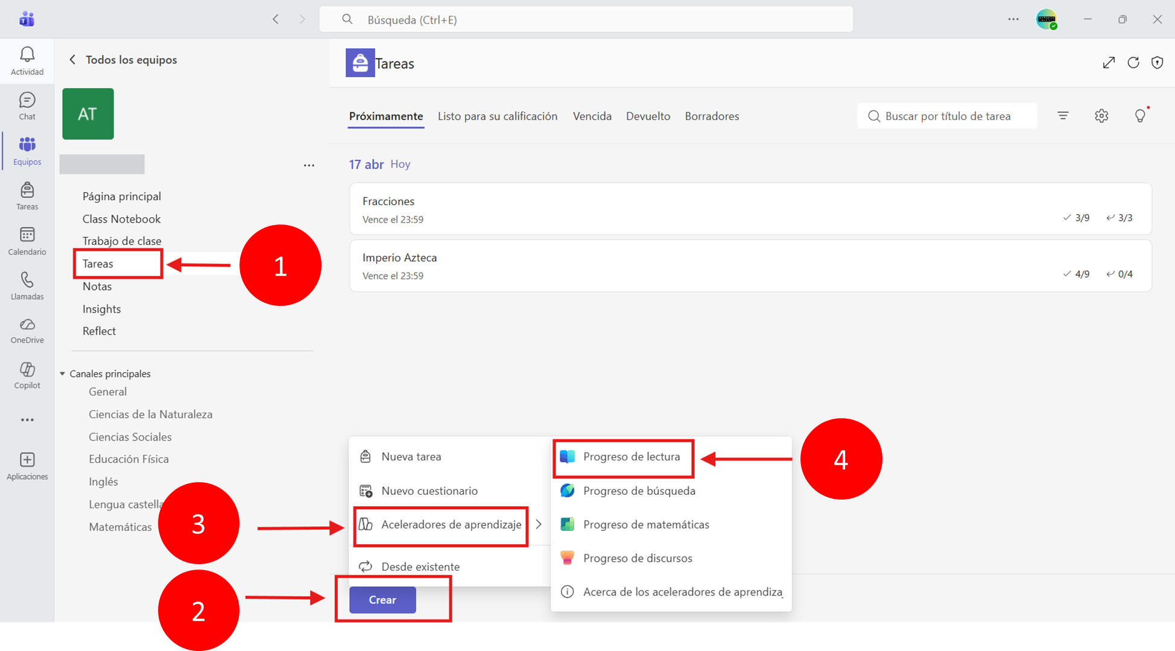Choose Aceleradores de aprendizaje option

[450, 524]
